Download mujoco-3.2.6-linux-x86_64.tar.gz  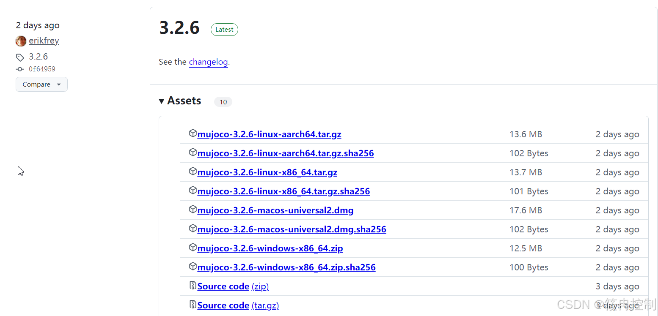(267, 172)
